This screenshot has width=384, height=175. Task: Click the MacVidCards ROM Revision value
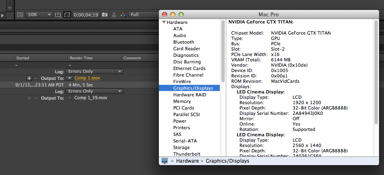click(285, 81)
